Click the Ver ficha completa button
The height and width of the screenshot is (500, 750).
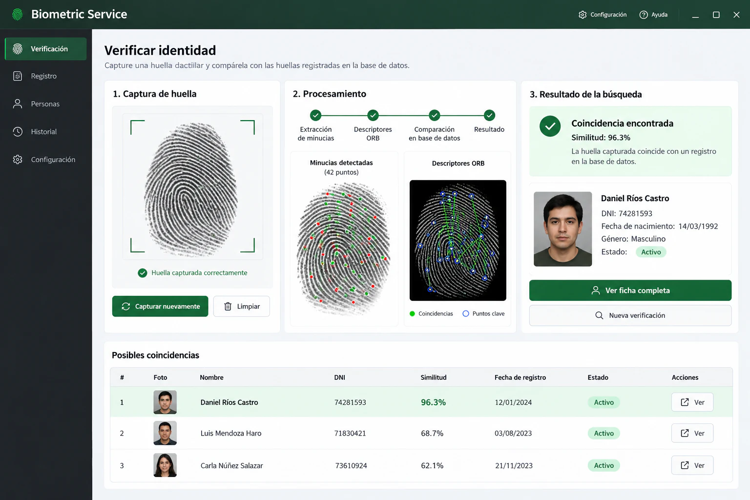pyautogui.click(x=630, y=291)
